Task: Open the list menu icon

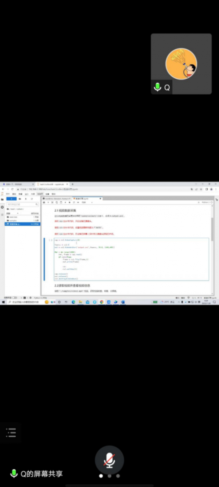Action: (x=11, y=433)
